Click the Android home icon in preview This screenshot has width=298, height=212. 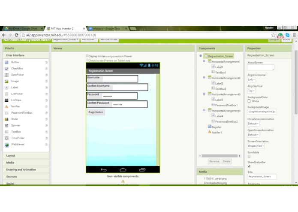[123, 170]
